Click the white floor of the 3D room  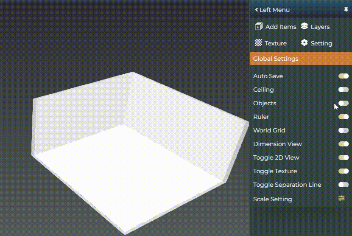[127, 170]
